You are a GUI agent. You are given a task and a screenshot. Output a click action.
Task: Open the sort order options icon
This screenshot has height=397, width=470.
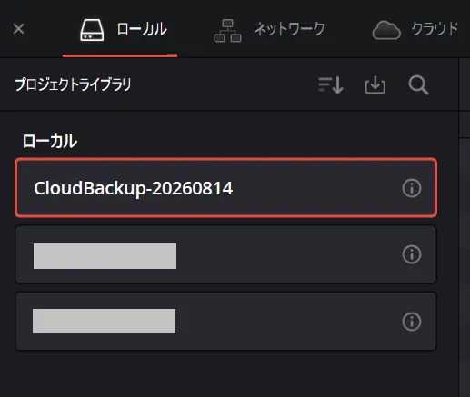tap(331, 85)
